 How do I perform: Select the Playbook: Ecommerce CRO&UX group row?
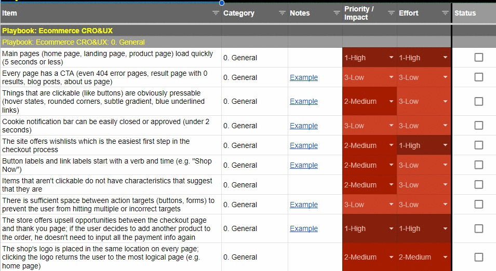pos(248,31)
